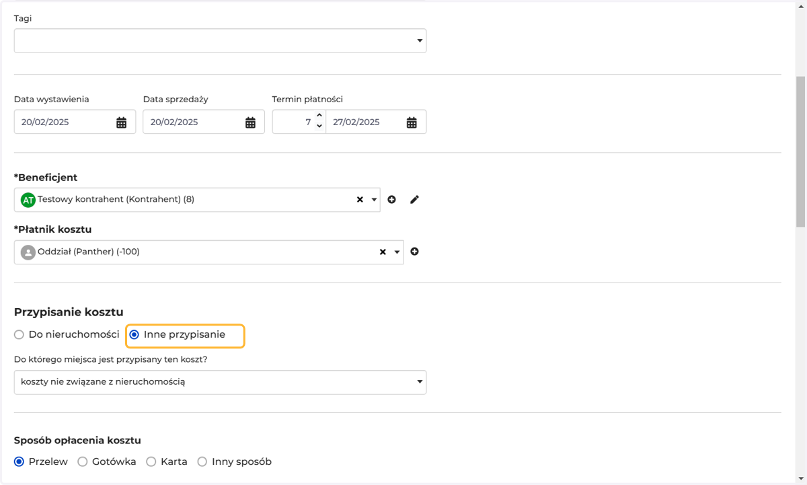
Task: Select the Inne przypisanie radio button
Action: 134,334
